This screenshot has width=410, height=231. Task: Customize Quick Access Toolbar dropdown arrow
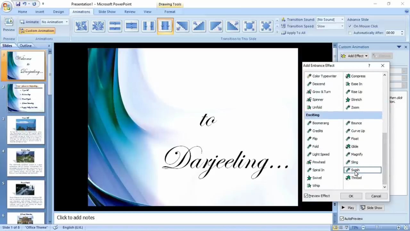click(x=43, y=4)
